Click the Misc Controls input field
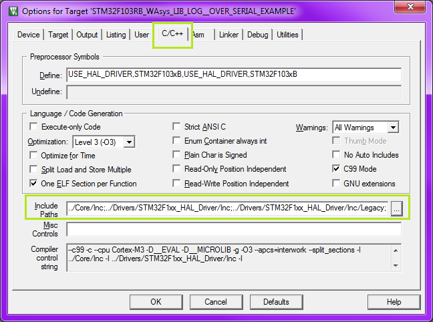This screenshot has width=433, height=322. pyautogui.click(x=234, y=229)
